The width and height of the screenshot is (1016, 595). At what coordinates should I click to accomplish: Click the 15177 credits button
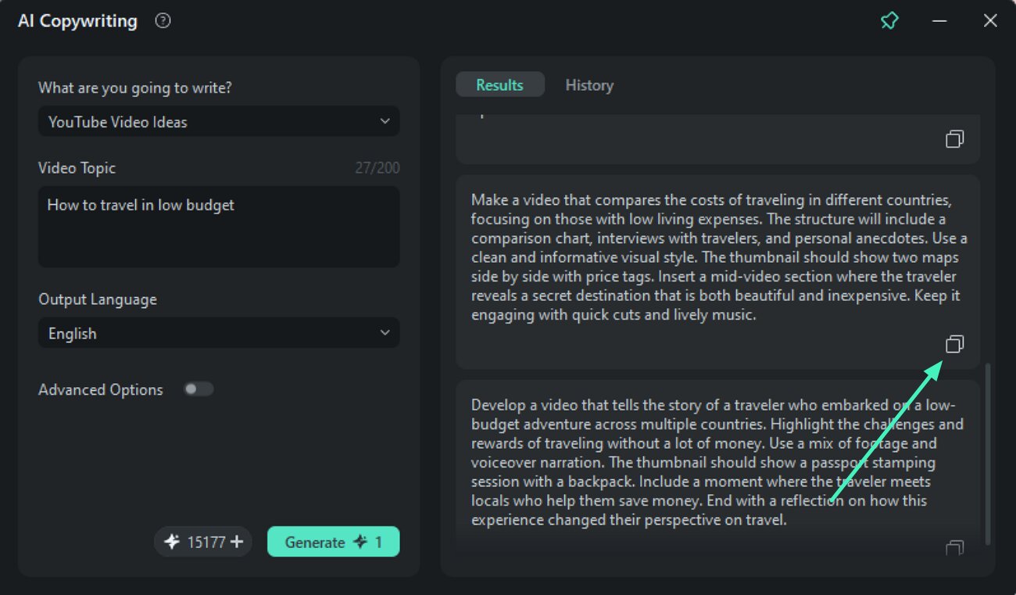(x=203, y=542)
